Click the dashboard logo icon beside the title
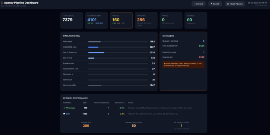Viewport: 270px width, 135px height. pos(2,3)
